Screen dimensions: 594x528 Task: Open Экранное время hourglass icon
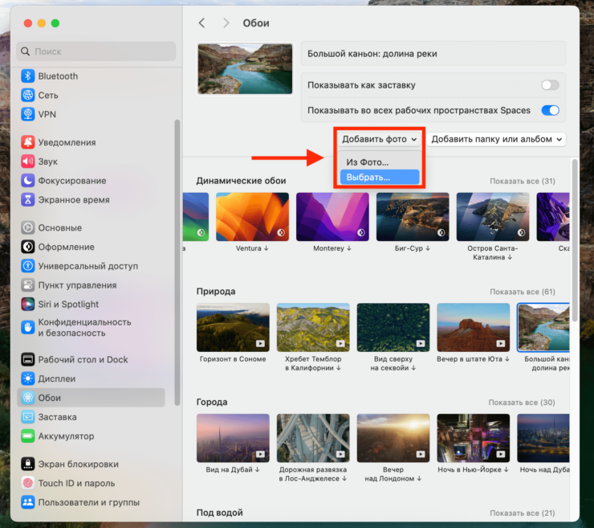tap(28, 200)
